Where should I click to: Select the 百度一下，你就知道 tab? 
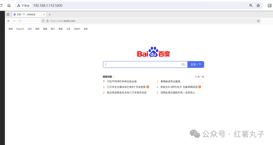pos(28,15)
